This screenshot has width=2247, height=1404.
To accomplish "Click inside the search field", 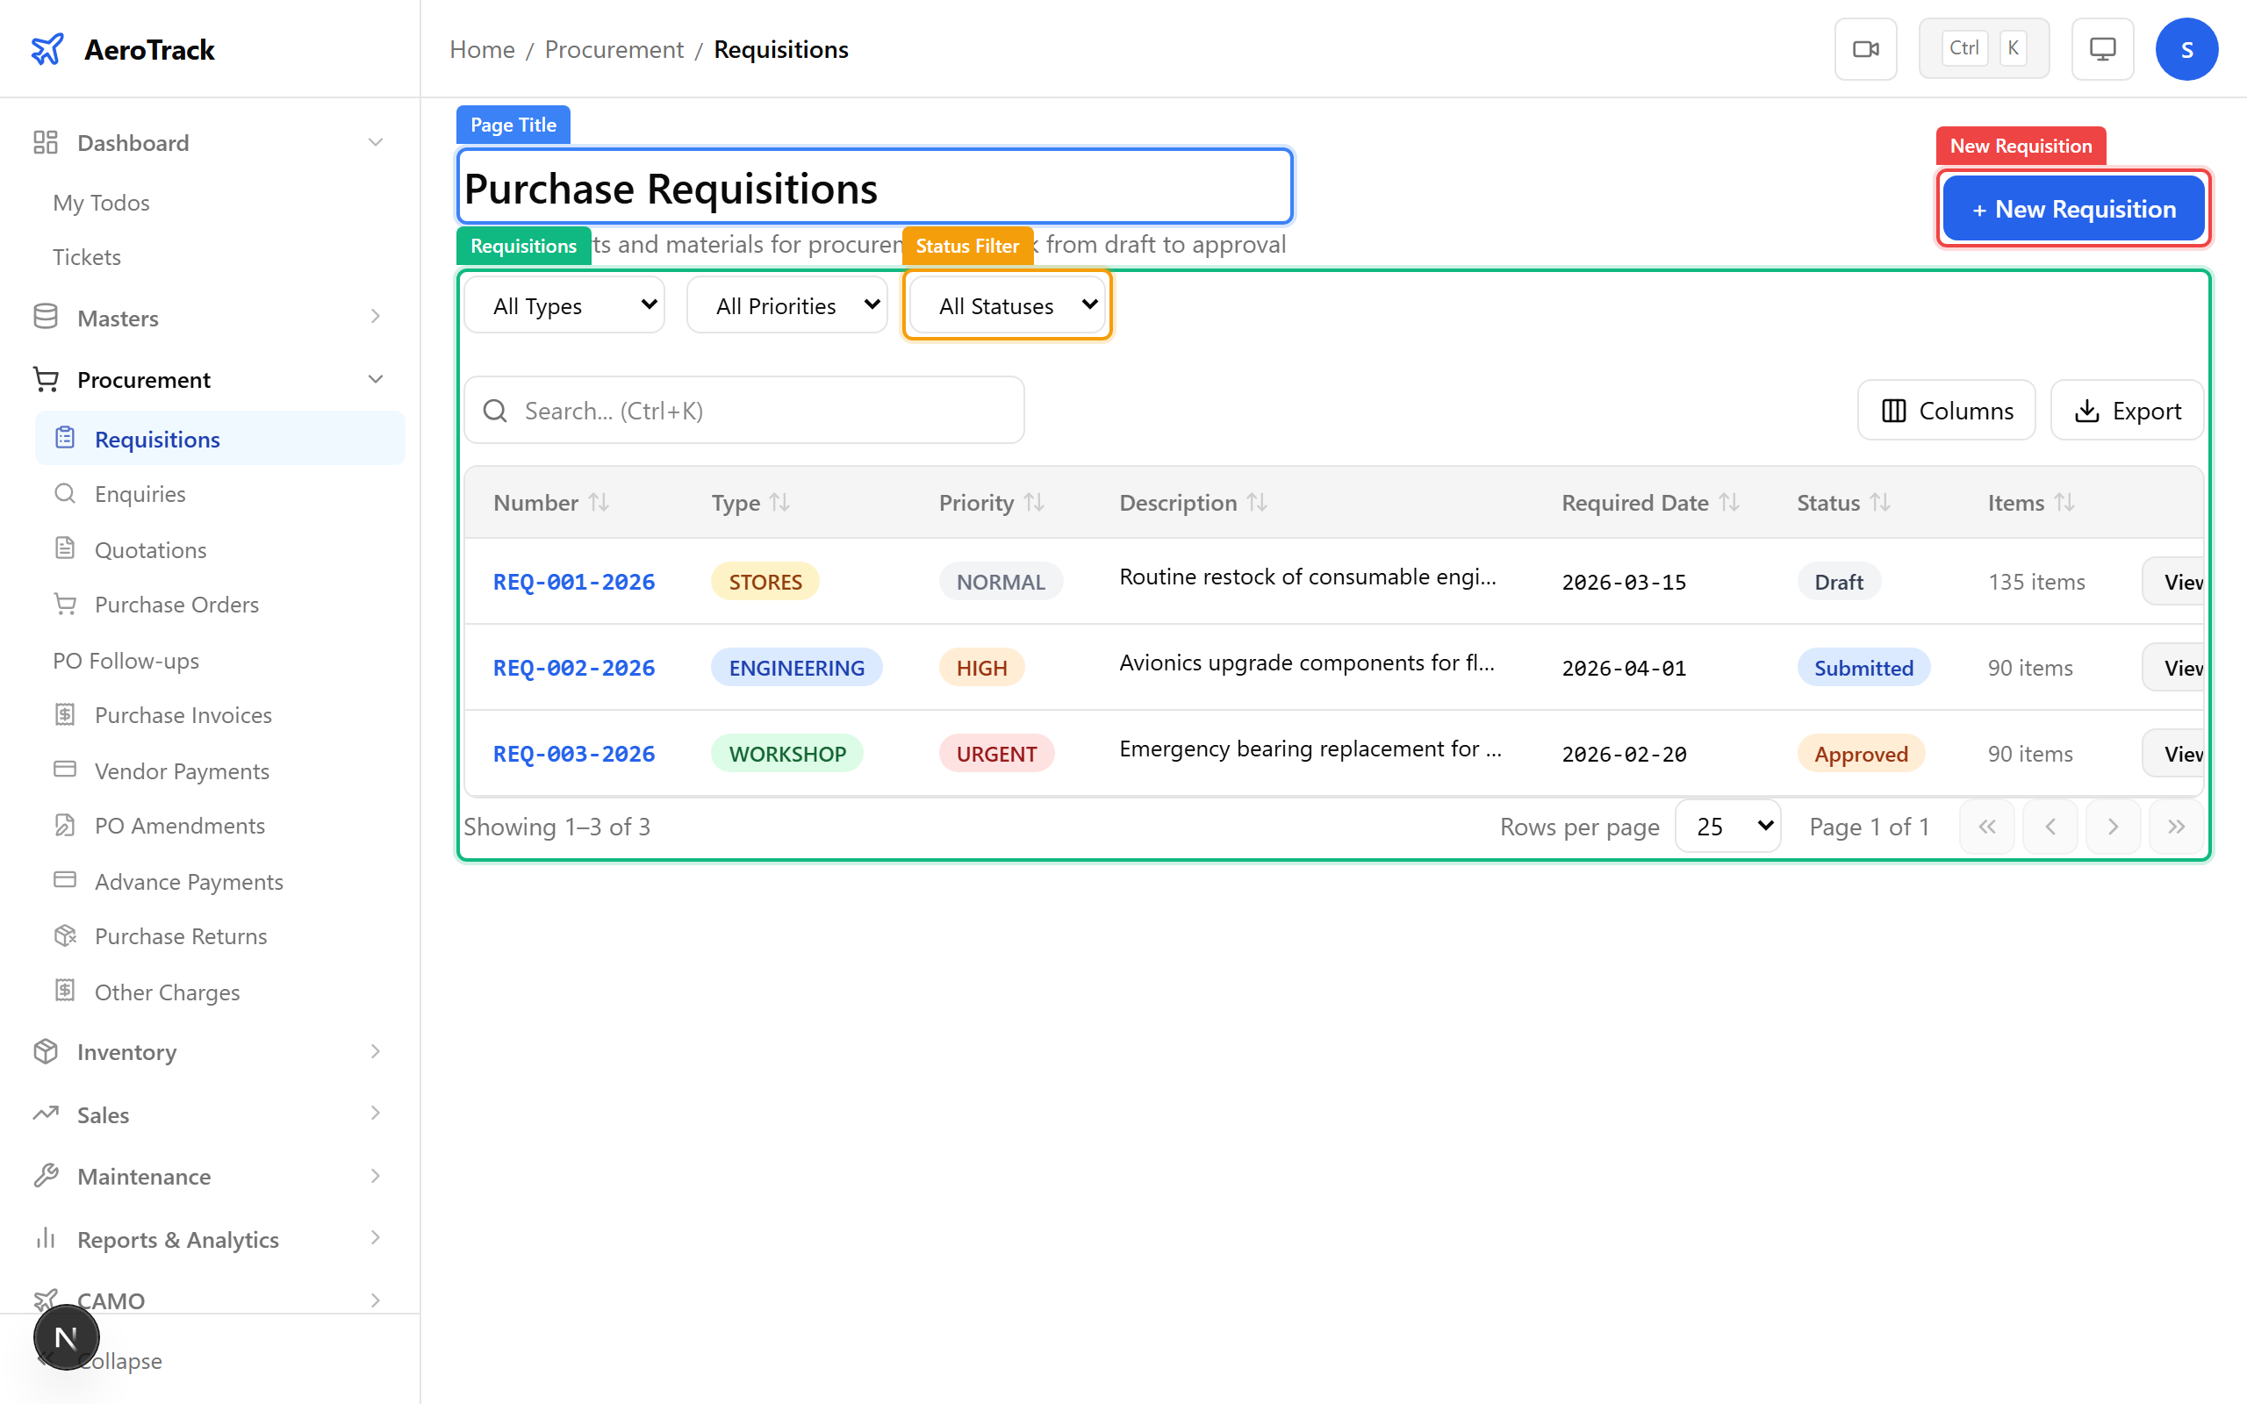I will [743, 410].
